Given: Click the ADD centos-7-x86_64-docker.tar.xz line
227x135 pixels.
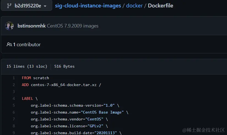Looking at the screenshot, I should click(x=61, y=85).
